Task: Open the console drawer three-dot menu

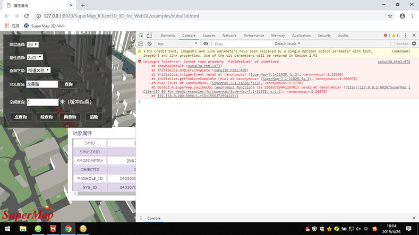Action: point(141,218)
